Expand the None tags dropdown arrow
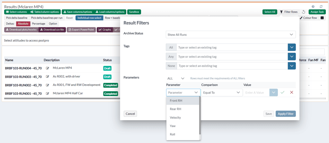The height and width of the screenshot is (143, 329). click(292, 66)
